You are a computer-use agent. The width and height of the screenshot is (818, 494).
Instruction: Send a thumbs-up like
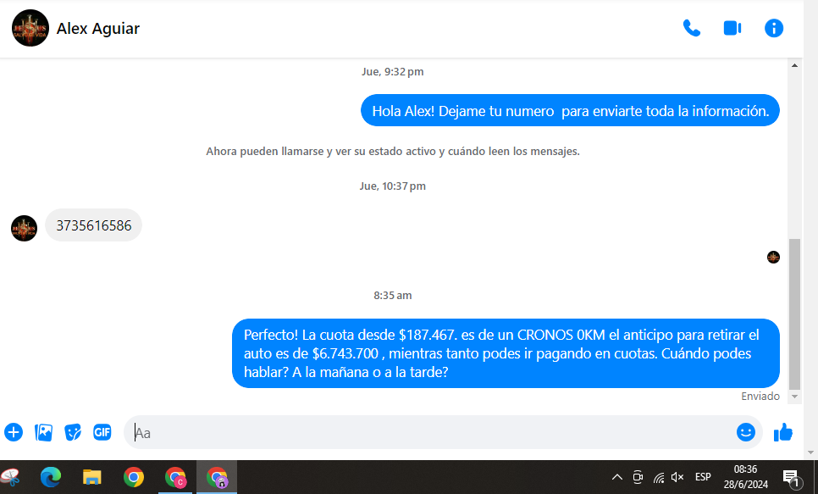(783, 432)
